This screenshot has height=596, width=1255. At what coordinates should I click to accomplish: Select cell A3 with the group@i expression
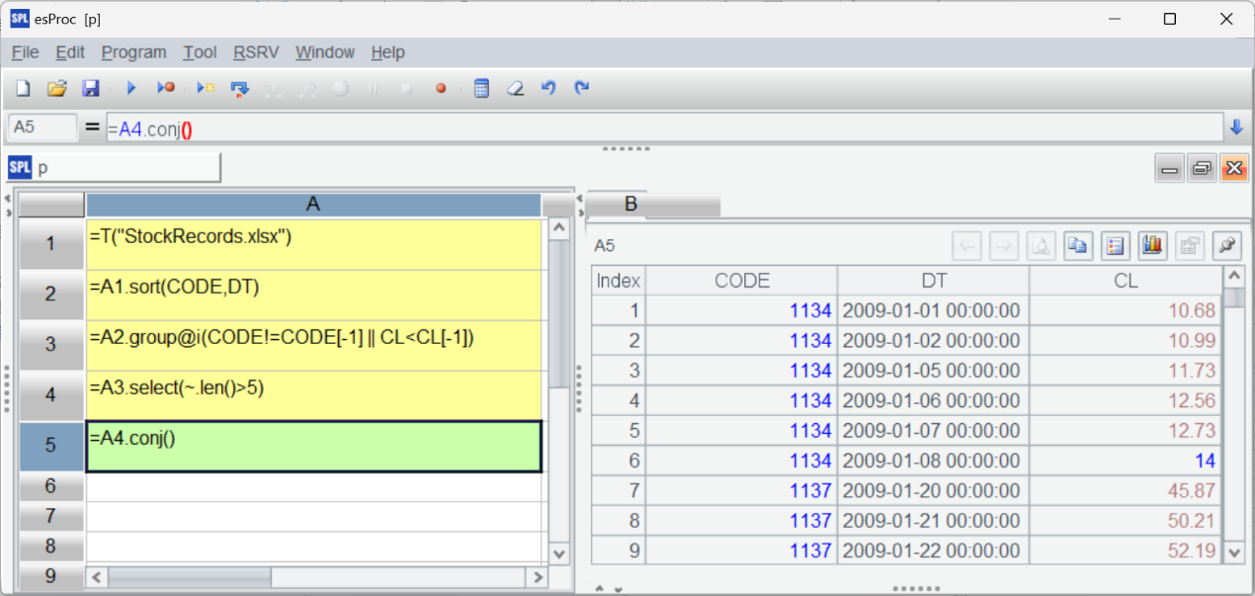(x=313, y=345)
